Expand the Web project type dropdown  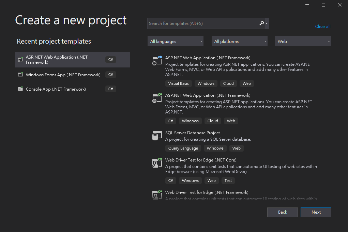tap(303, 42)
